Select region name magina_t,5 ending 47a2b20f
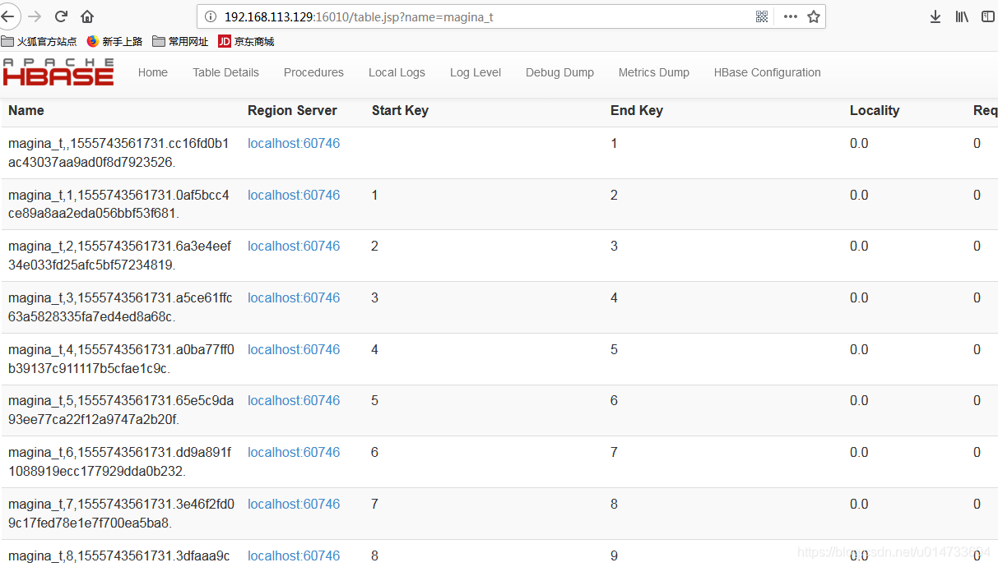998x567 pixels. 121,410
